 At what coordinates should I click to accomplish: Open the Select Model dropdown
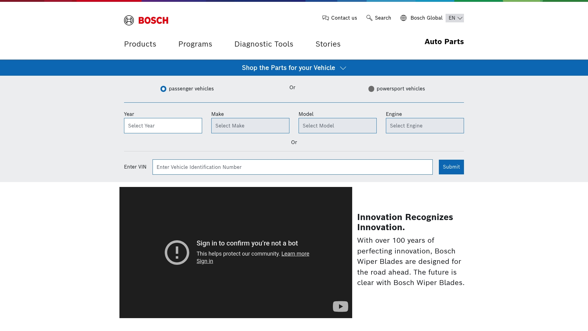337,126
